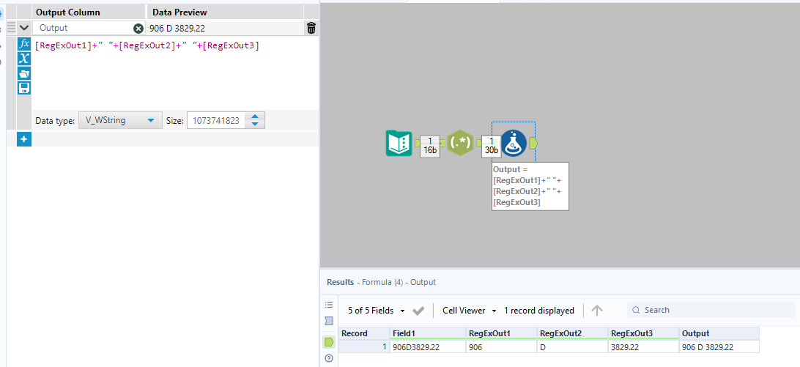Click the Size stepper arrows

point(255,120)
